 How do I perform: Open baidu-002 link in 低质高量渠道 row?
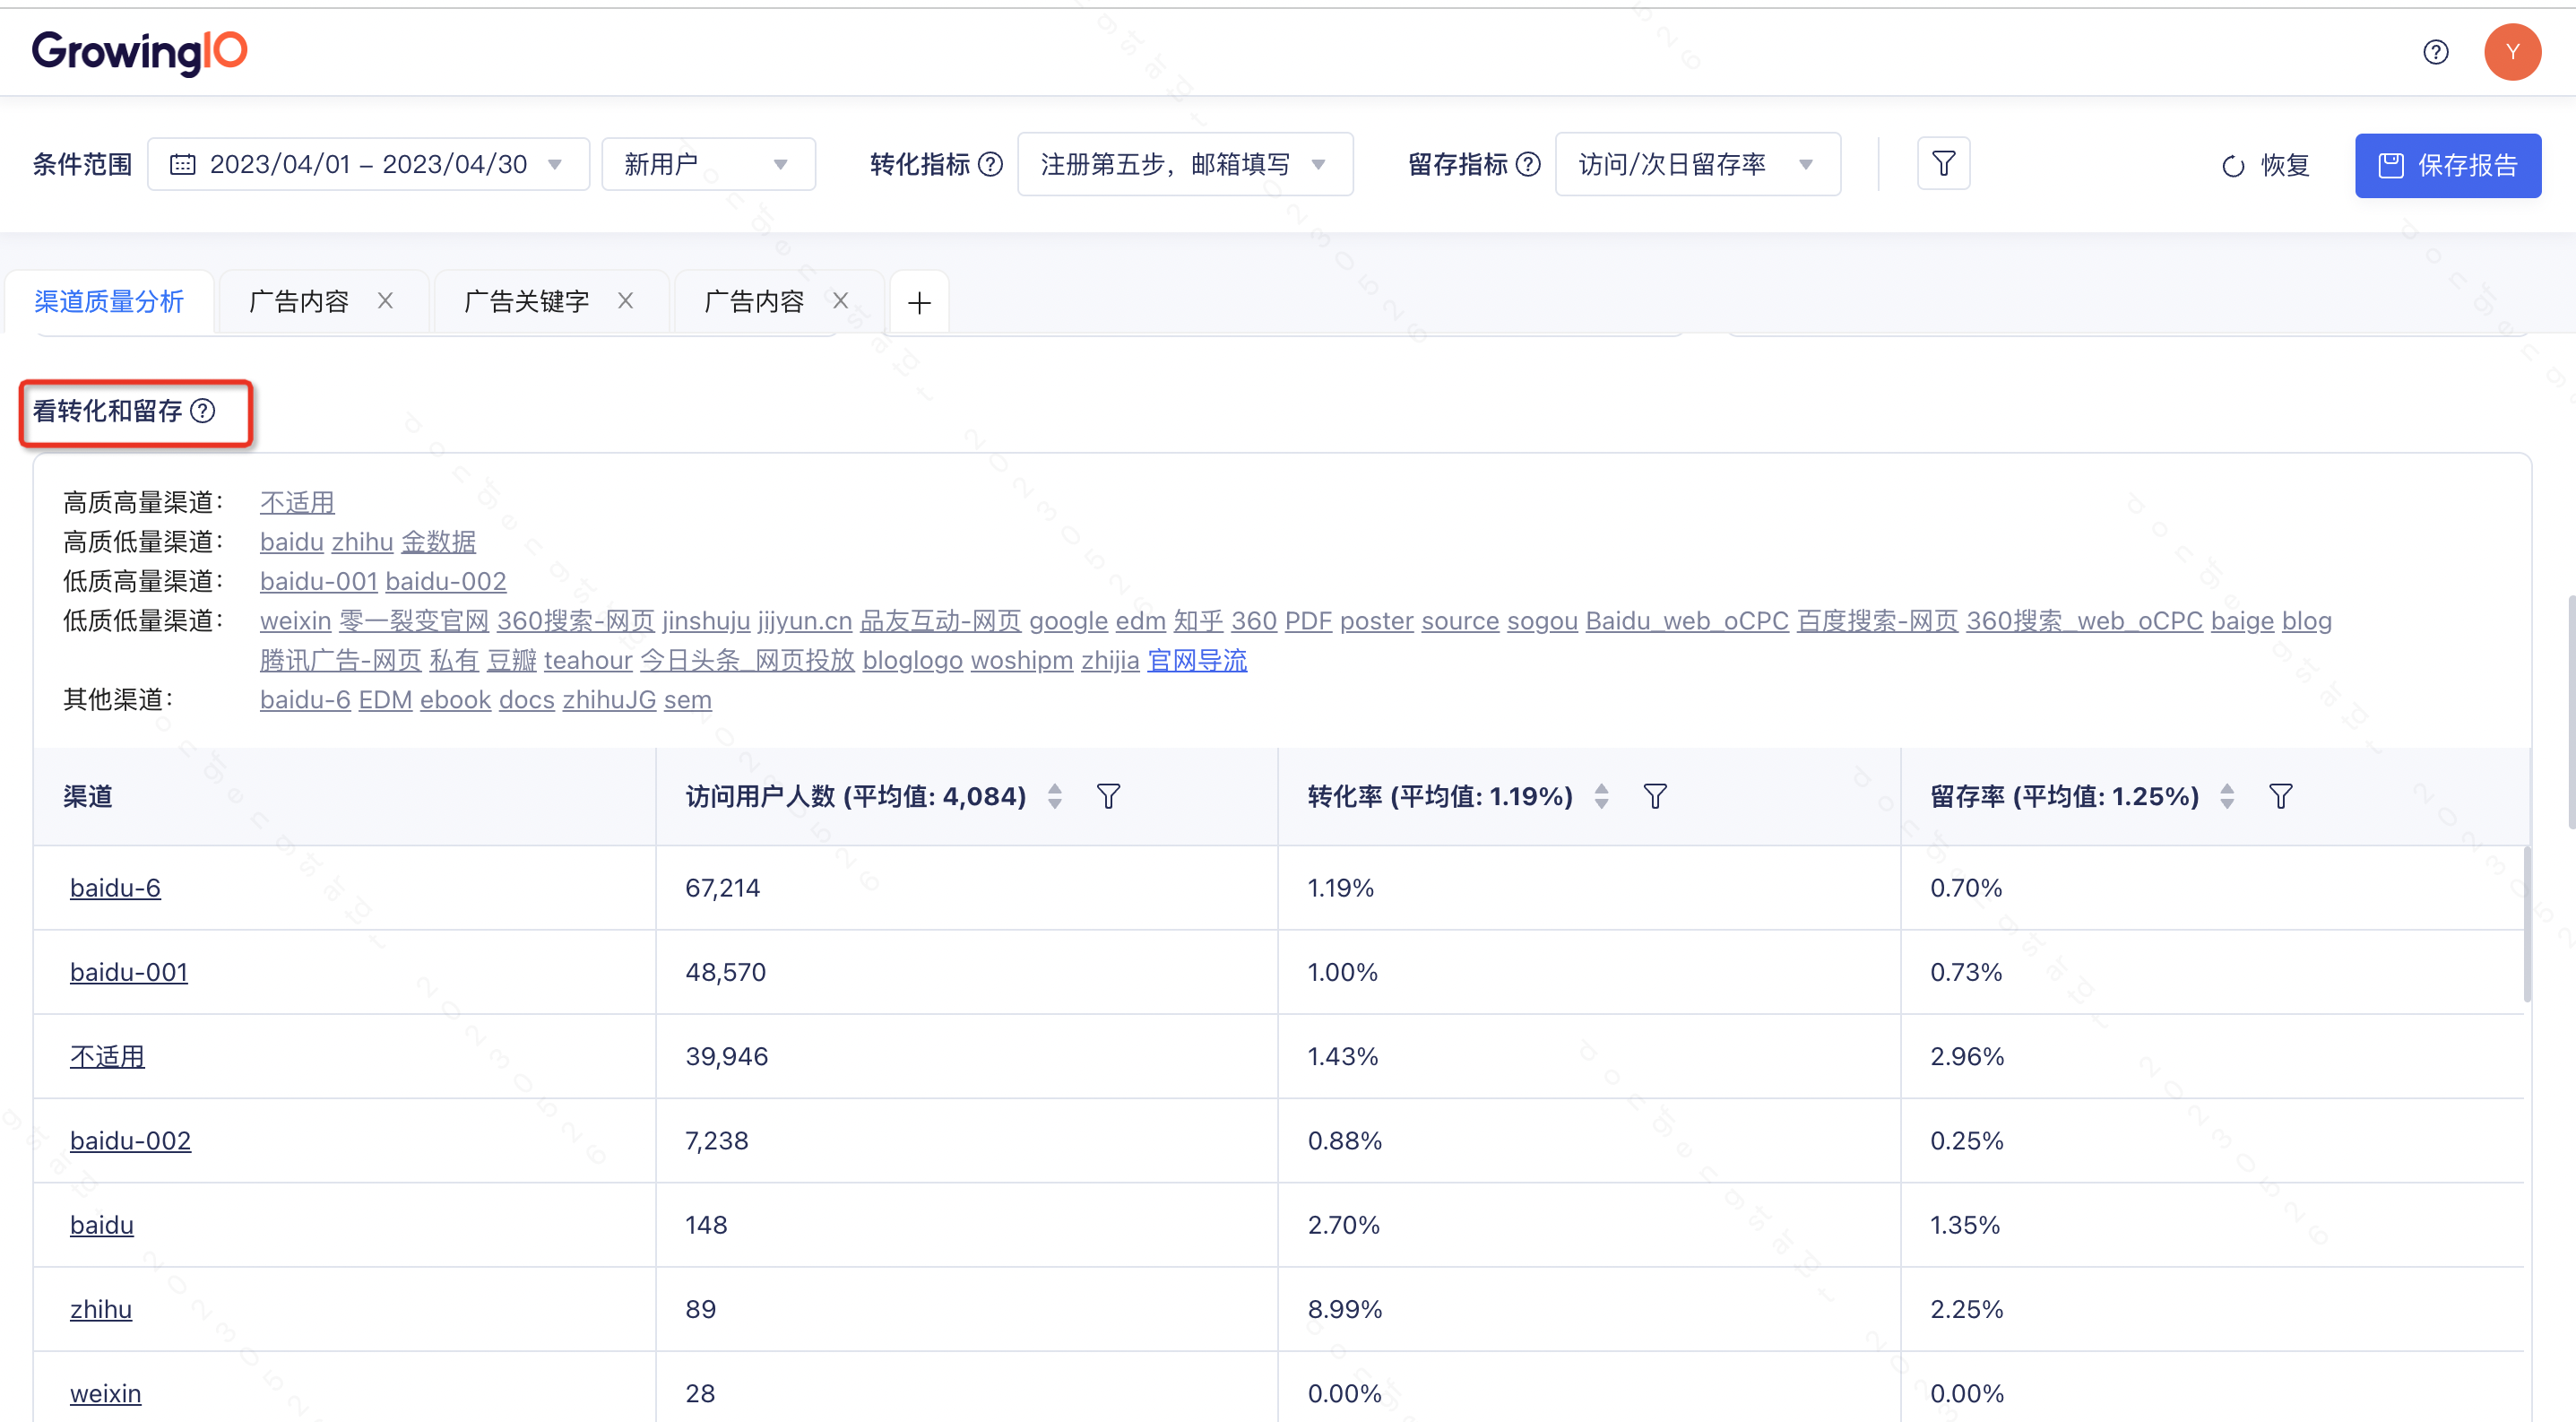[446, 581]
